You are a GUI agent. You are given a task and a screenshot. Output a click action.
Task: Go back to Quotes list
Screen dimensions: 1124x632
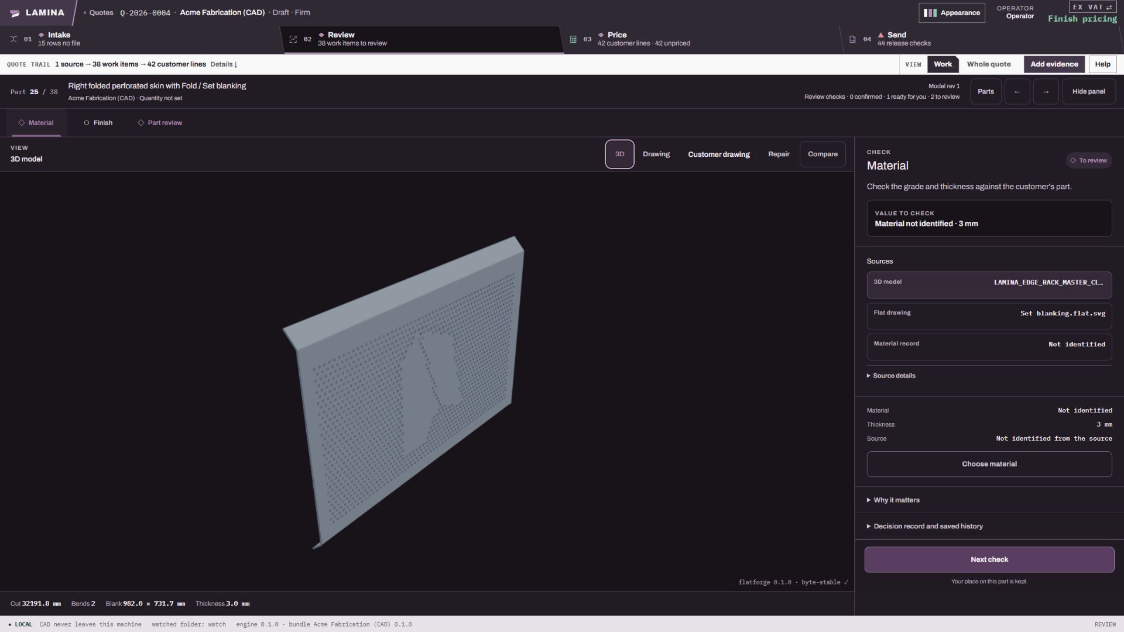[x=98, y=13]
